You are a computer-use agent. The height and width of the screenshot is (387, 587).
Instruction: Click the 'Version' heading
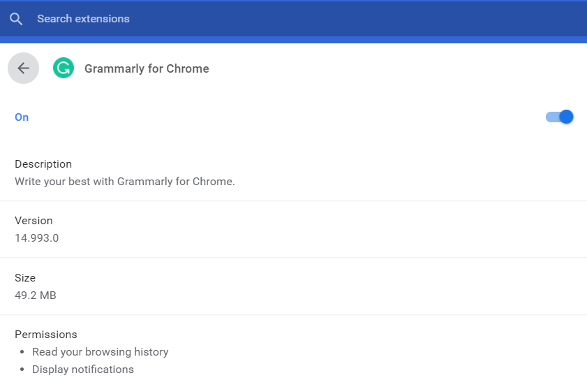(34, 221)
